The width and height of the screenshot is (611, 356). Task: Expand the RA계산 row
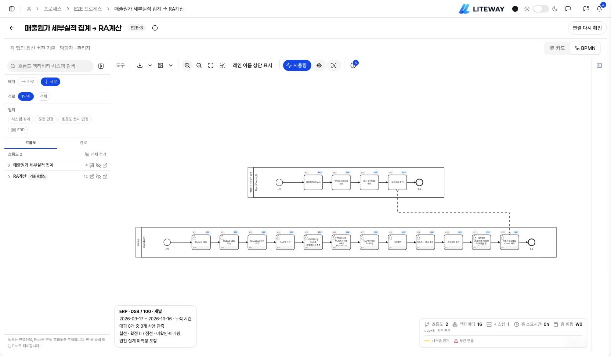(9, 177)
